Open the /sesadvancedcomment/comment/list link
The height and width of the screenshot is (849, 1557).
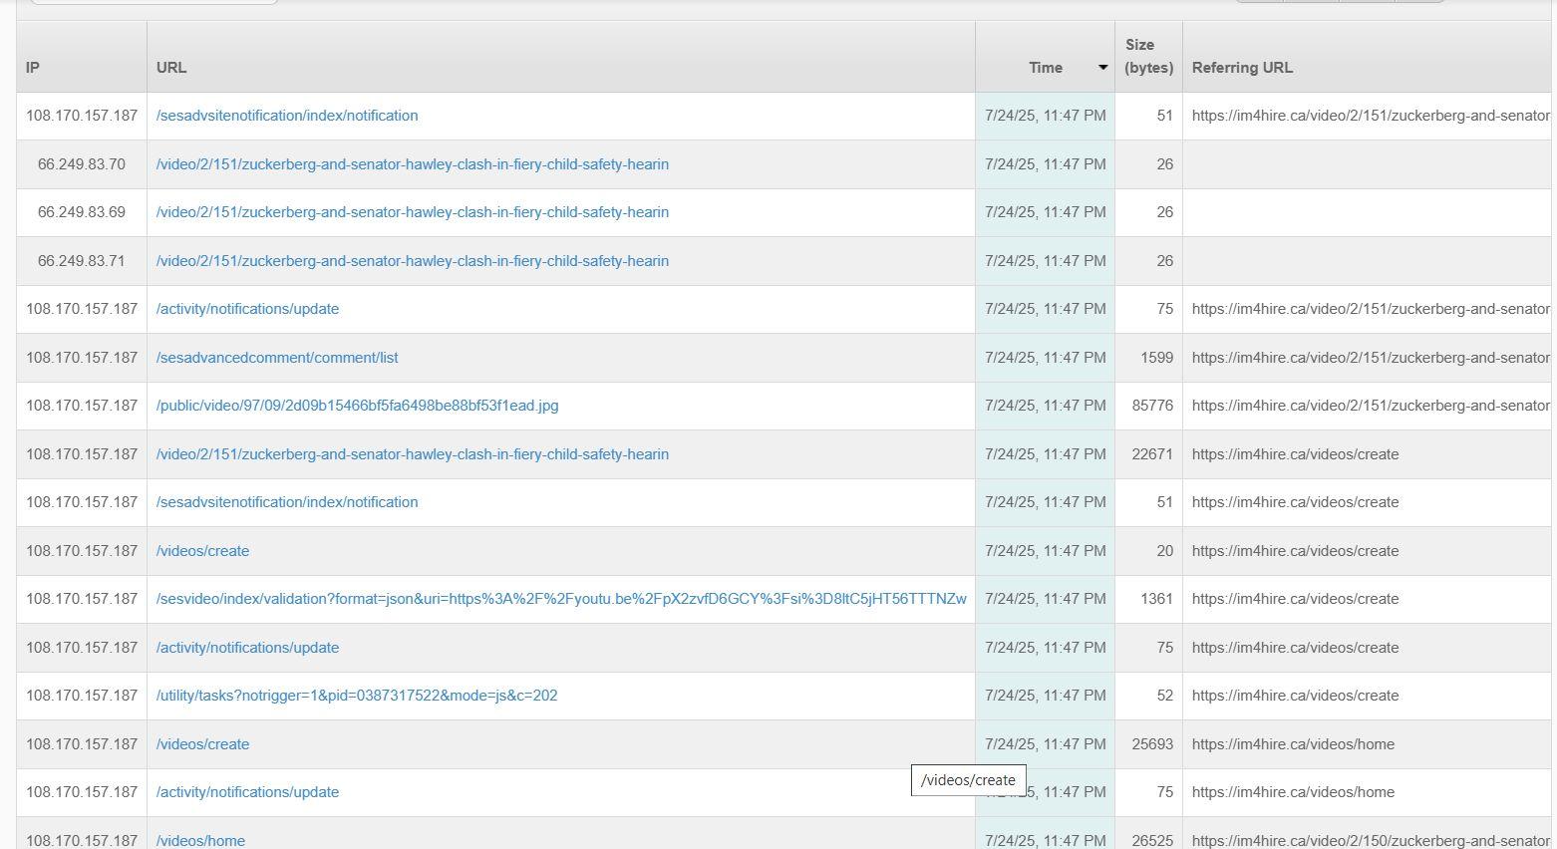point(277,358)
